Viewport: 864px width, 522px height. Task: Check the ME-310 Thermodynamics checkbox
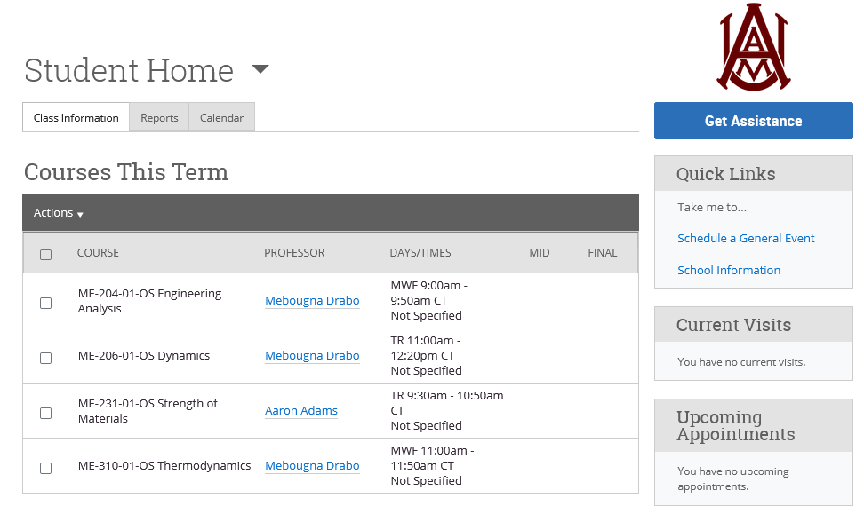pyautogui.click(x=46, y=468)
